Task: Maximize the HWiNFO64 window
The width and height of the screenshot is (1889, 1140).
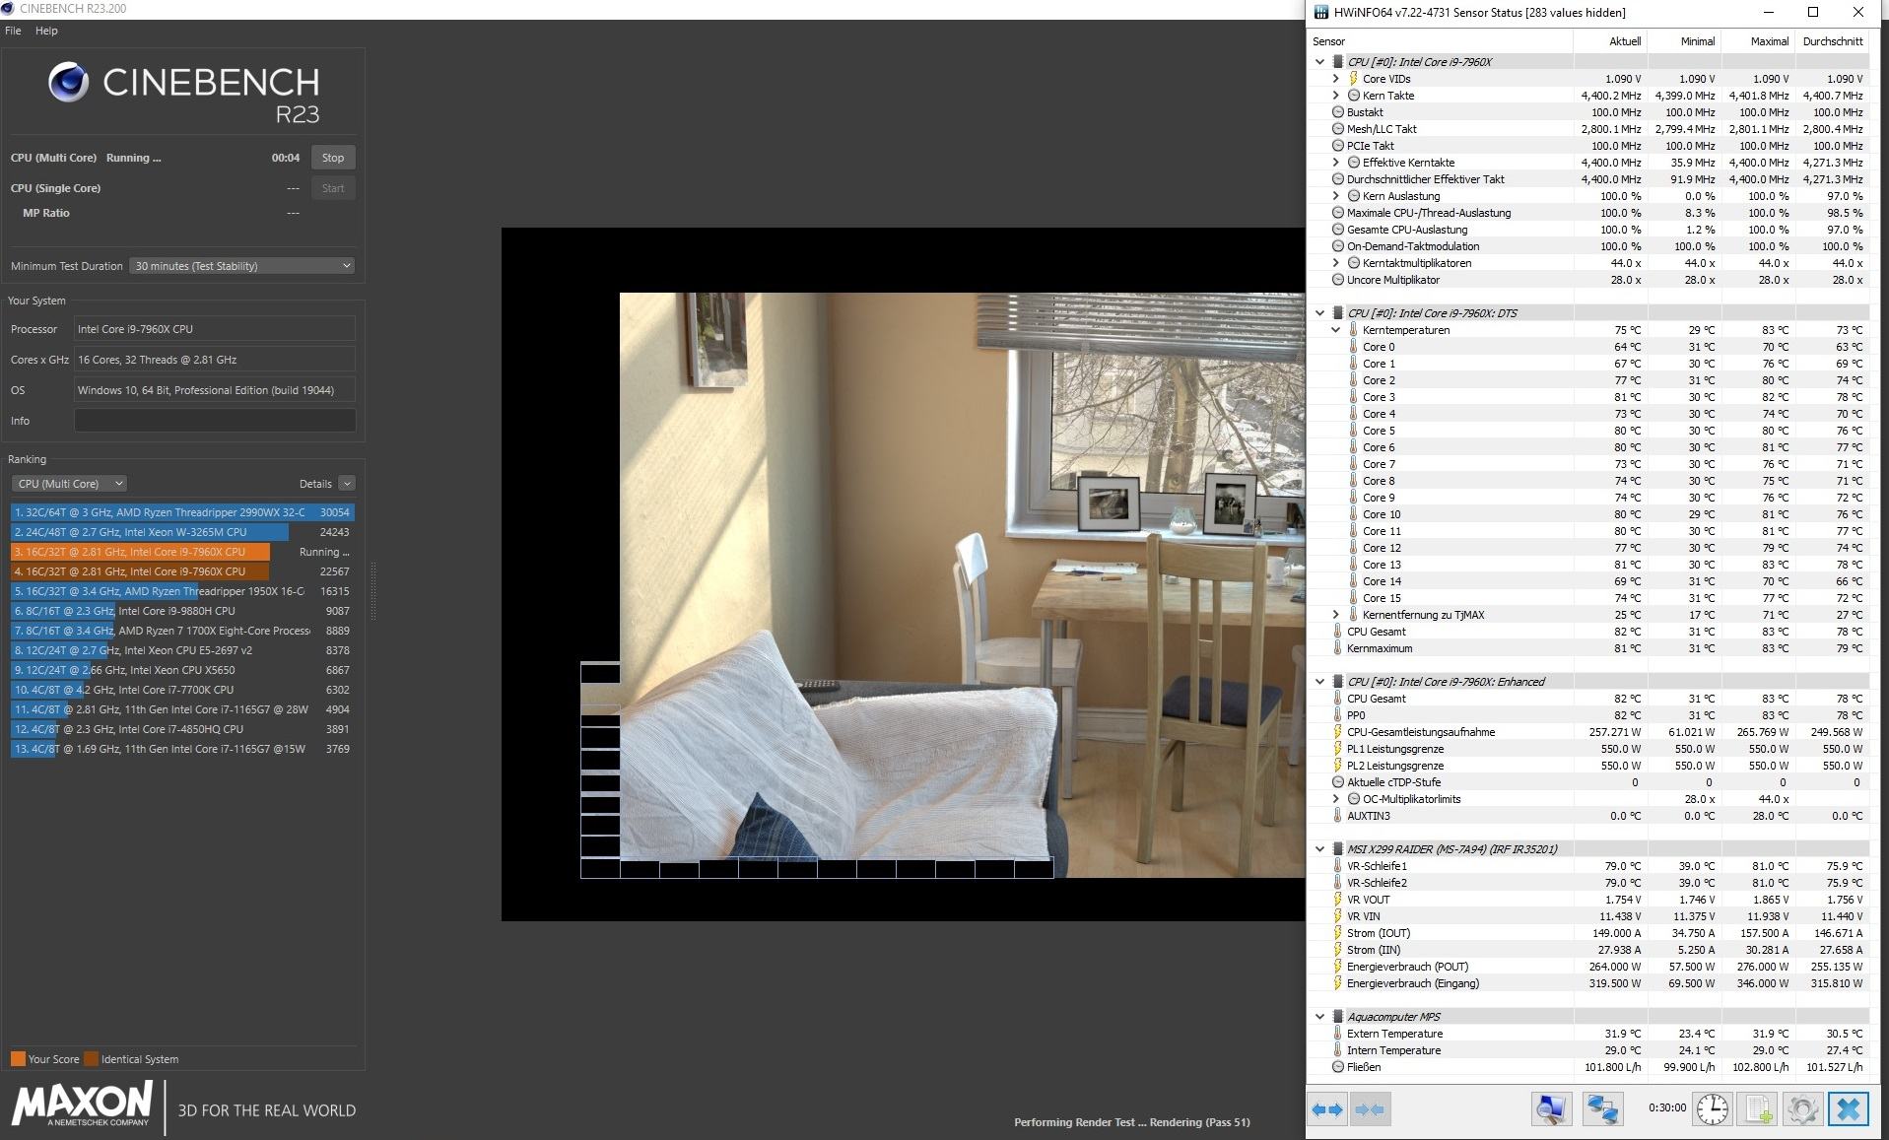Action: click(1812, 13)
